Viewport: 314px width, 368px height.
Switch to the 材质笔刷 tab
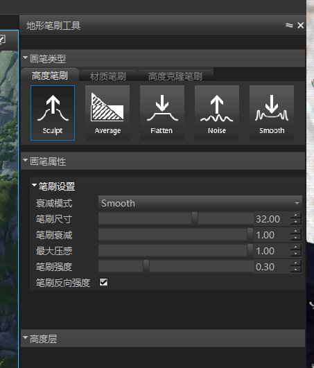click(x=108, y=76)
